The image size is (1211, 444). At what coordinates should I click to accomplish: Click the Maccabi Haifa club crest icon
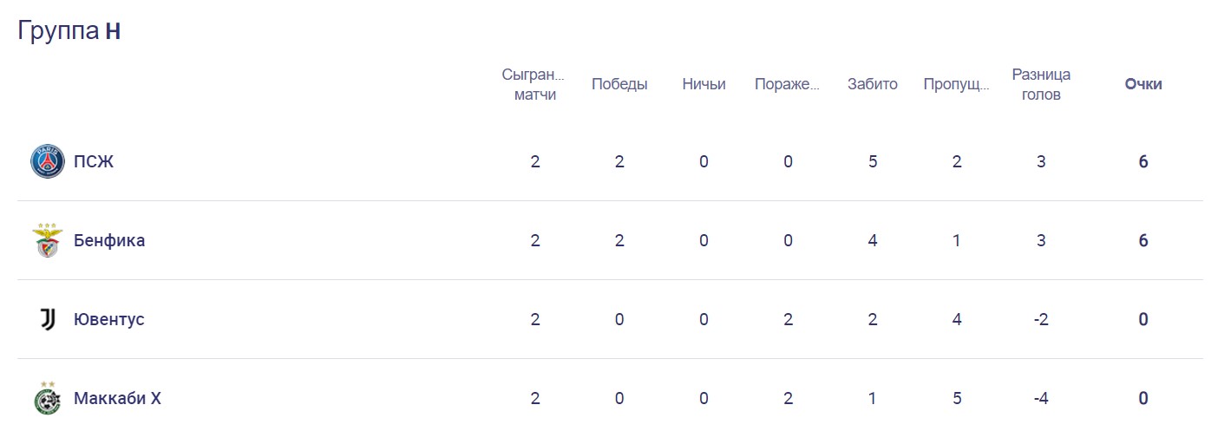48,399
